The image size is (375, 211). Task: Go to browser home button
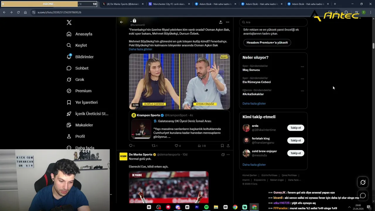tap(25, 12)
